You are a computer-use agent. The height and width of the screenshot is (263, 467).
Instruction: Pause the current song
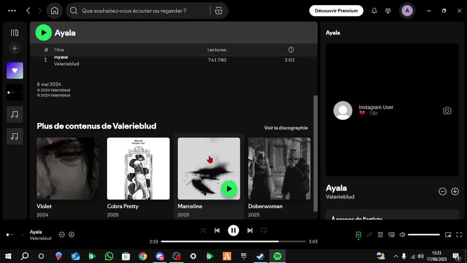coord(233,230)
